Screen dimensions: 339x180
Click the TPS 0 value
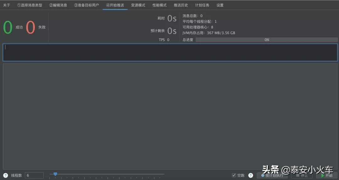[x=168, y=40]
